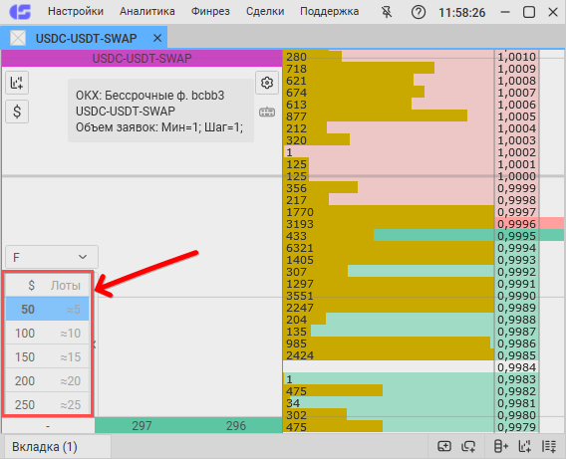566x459 pixels.
Task: Click the add new tab icon in bottom bar
Action: tap(444, 446)
